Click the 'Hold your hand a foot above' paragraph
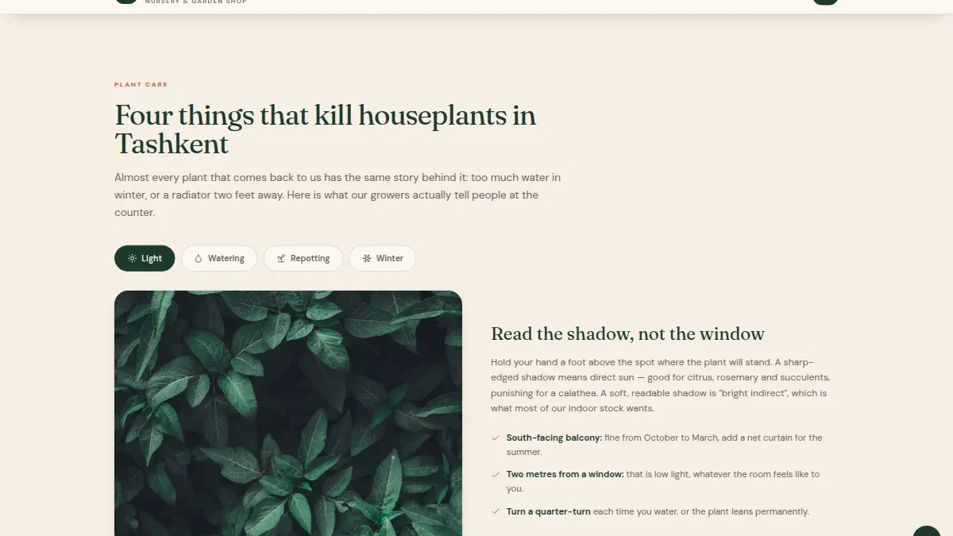Screen dimensions: 953x536 661,385
